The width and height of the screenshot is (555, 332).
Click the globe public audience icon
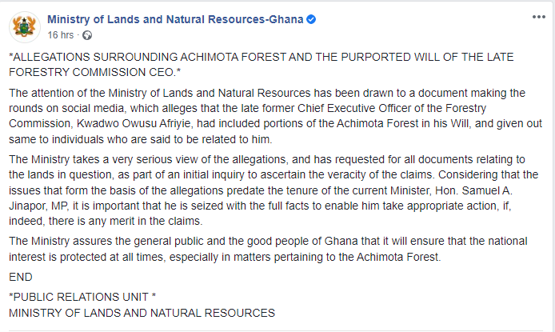click(87, 35)
